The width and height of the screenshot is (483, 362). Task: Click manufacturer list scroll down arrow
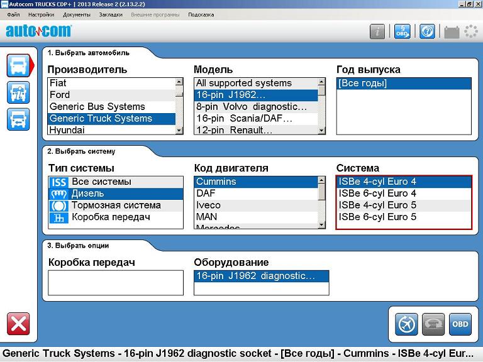click(179, 131)
